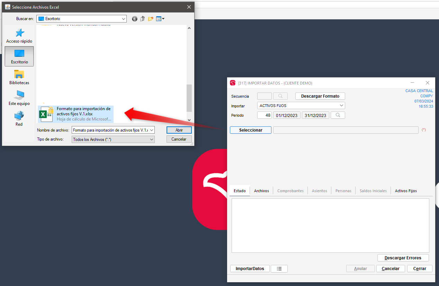Go up one folder level icon

(x=143, y=19)
